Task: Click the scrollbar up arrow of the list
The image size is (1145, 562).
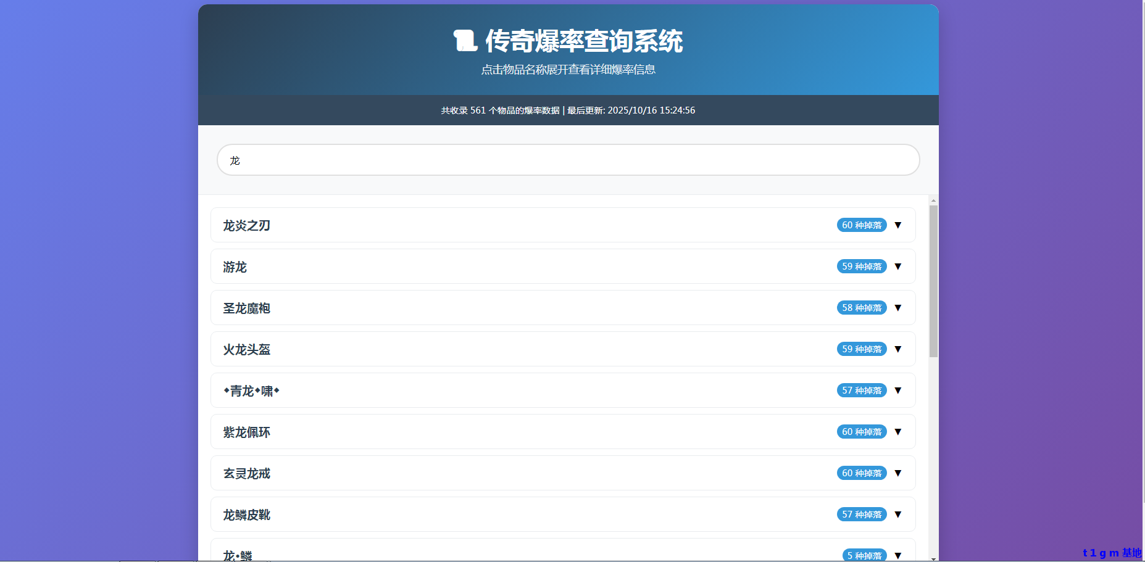Action: click(x=933, y=200)
